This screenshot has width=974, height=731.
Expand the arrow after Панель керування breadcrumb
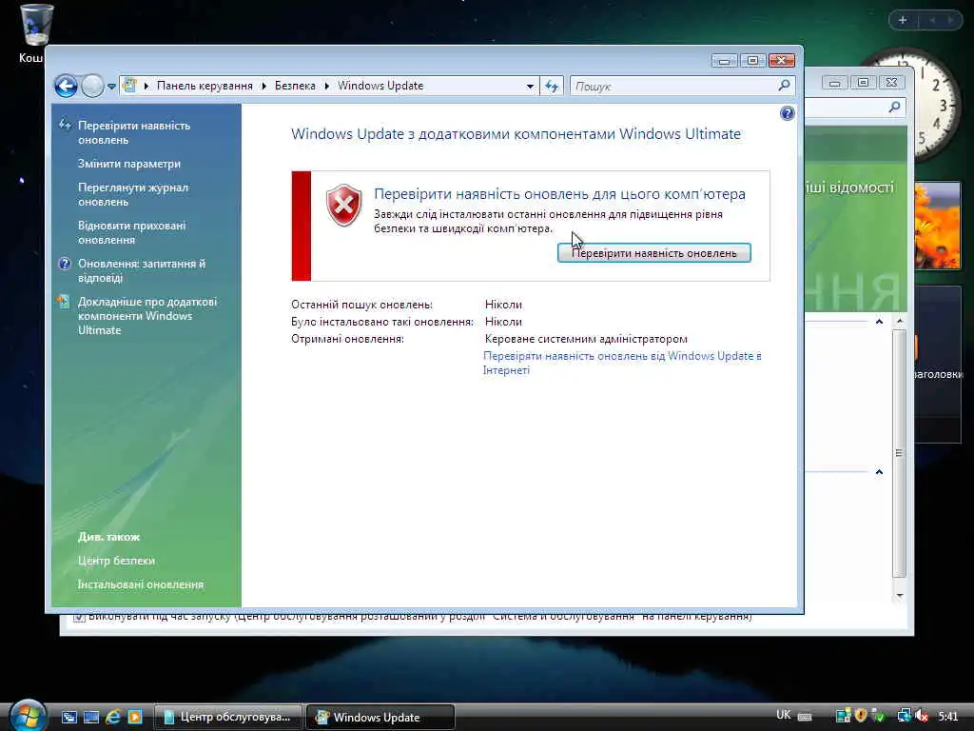pyautogui.click(x=263, y=86)
